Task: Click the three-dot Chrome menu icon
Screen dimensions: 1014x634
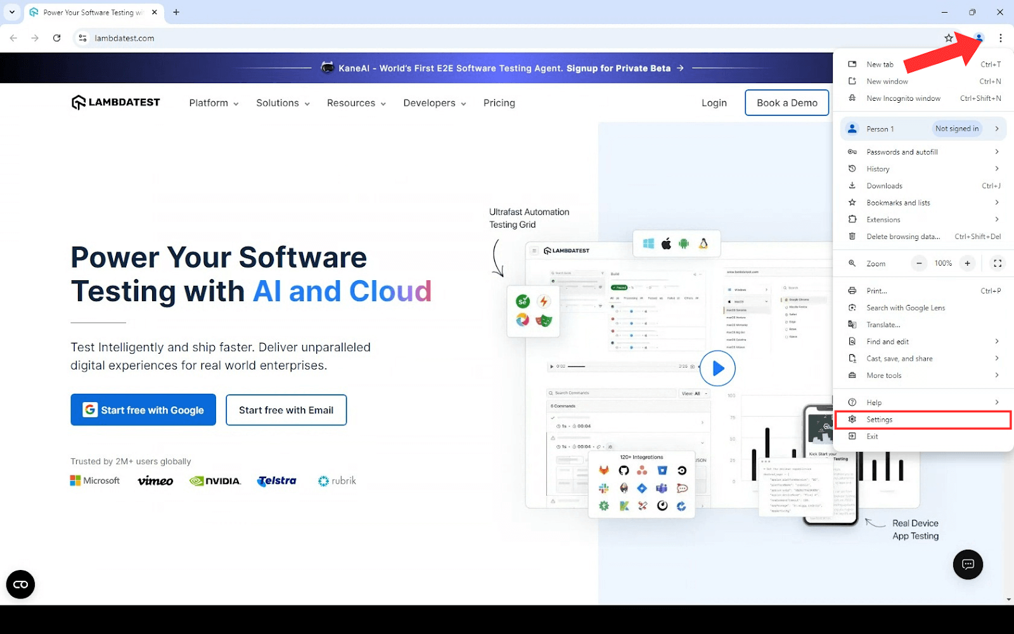Action: point(1001,38)
